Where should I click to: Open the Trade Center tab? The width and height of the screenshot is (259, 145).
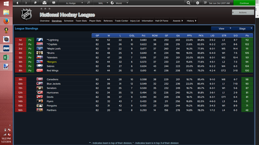(x=121, y=21)
